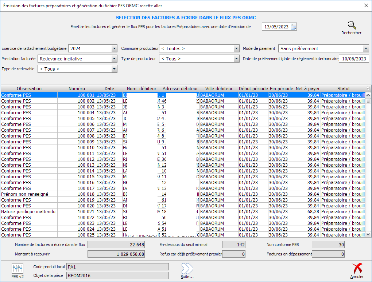372x282 pixels.
Task: Open the calendar picker for emission date
Action: pos(294,27)
